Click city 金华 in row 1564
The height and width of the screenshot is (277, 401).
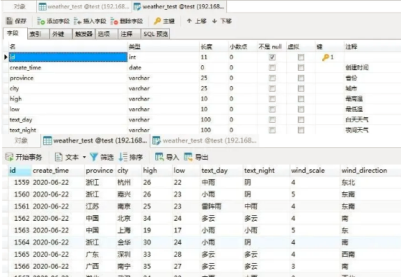124,242
